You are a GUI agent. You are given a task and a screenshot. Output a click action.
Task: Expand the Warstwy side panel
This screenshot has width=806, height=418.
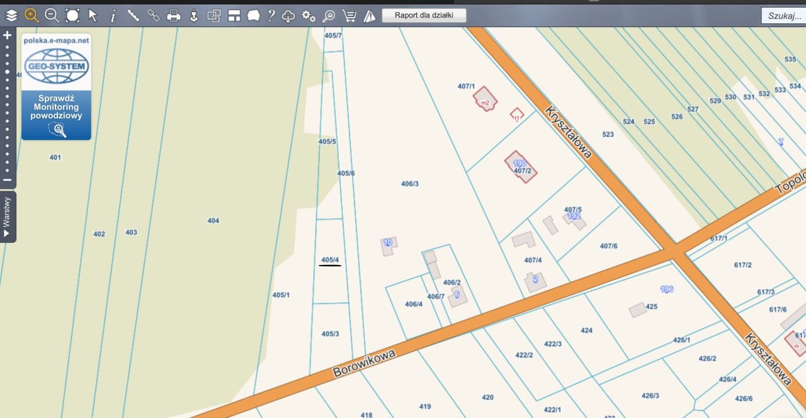pyautogui.click(x=8, y=216)
